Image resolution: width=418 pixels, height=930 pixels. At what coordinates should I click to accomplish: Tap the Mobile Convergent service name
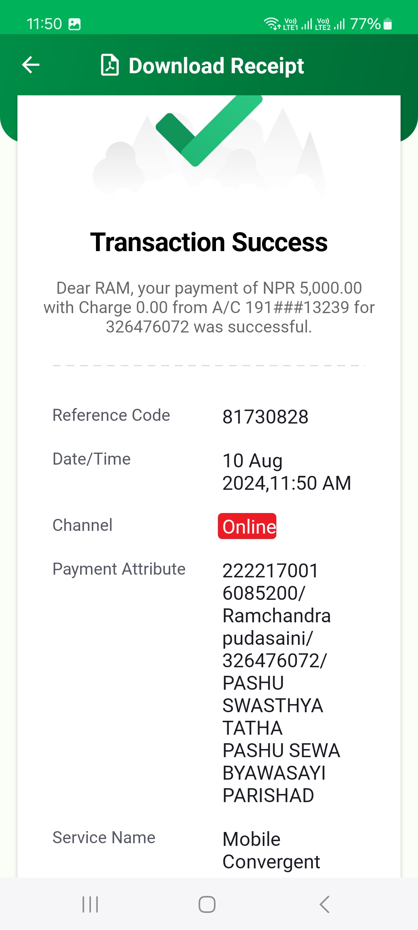[x=271, y=851]
